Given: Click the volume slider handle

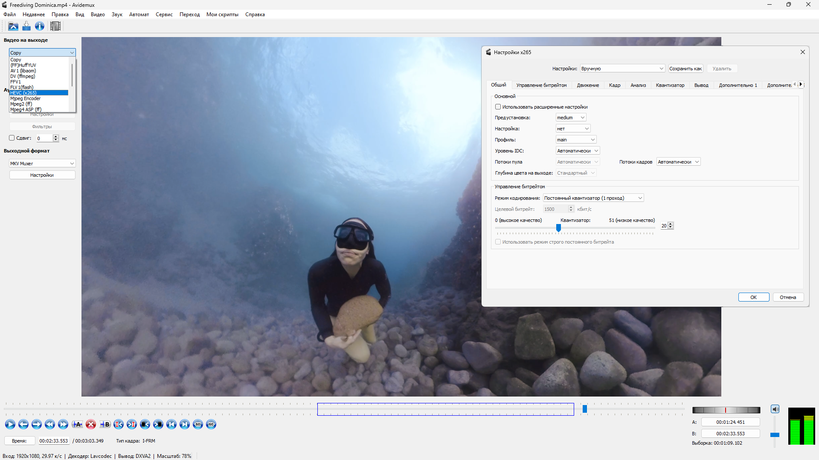Looking at the screenshot, I should coord(775,435).
